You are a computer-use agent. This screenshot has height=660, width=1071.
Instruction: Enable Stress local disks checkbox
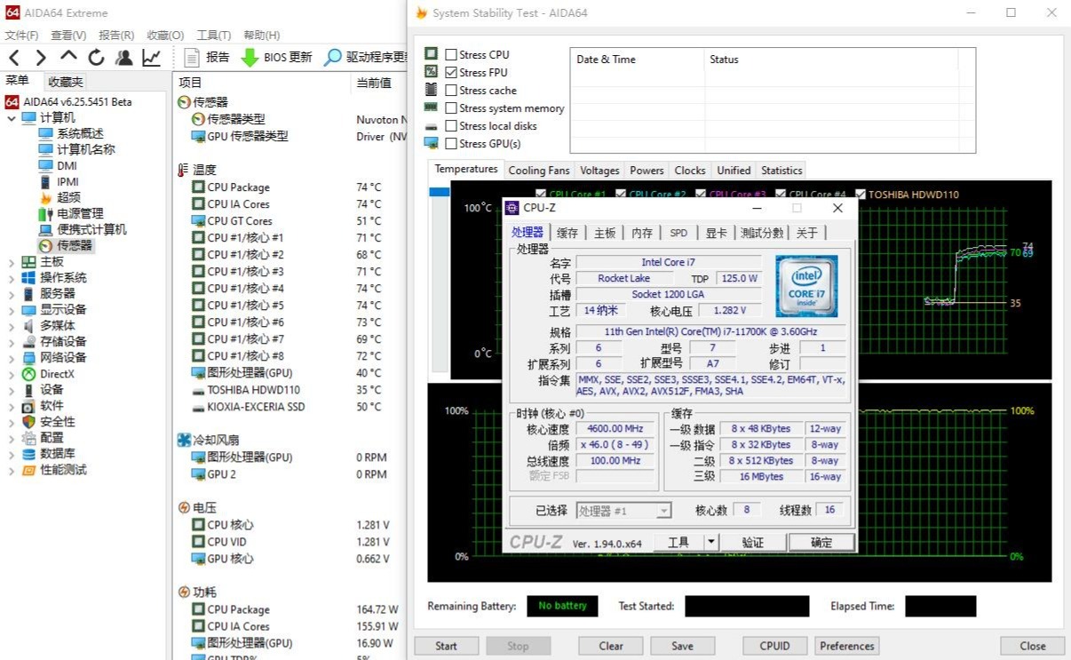pyautogui.click(x=451, y=125)
